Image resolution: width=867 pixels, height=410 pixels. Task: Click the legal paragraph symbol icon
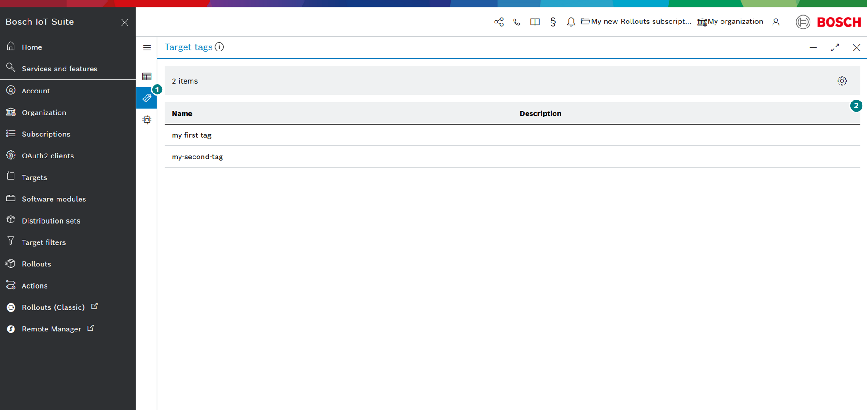click(x=553, y=22)
